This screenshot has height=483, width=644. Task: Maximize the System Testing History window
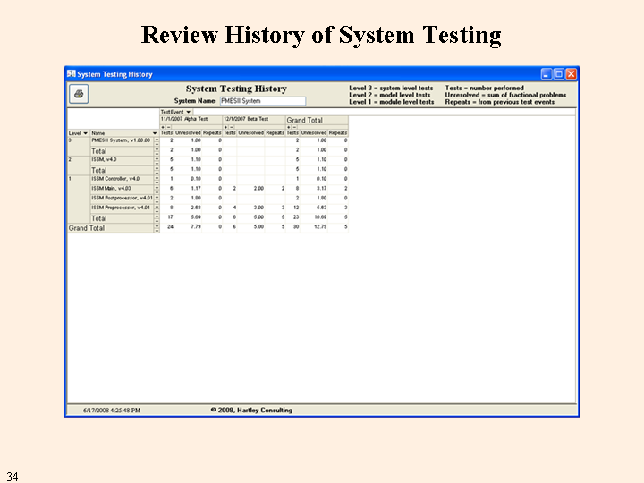pos(558,74)
